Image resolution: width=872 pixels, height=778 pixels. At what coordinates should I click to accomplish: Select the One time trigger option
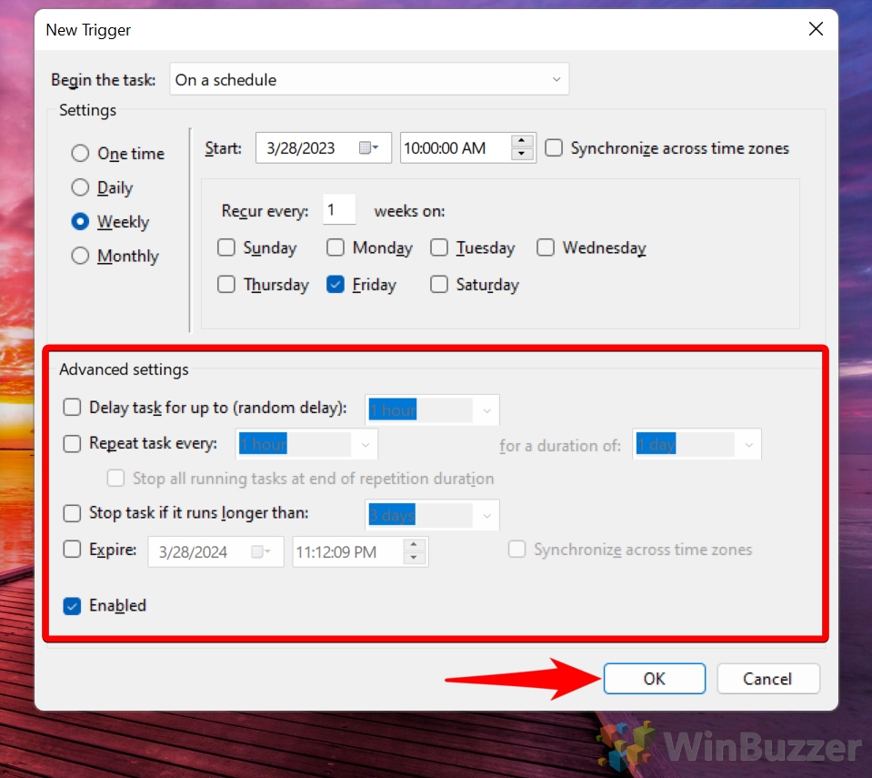tap(80, 153)
